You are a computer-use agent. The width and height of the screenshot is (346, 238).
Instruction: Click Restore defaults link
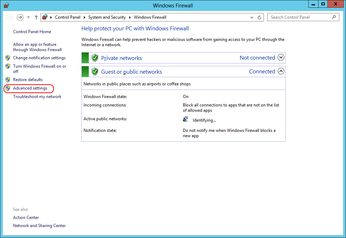[x=28, y=79]
